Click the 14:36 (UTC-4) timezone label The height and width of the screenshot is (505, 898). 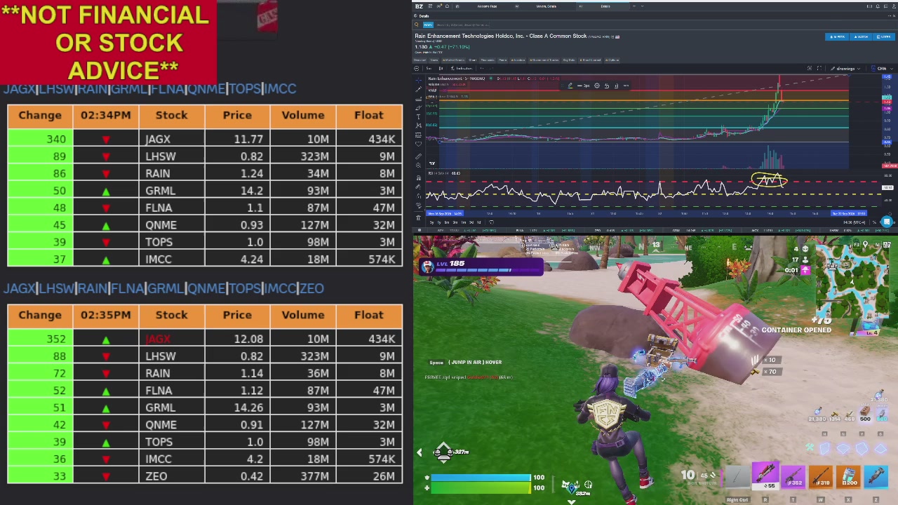(x=855, y=222)
